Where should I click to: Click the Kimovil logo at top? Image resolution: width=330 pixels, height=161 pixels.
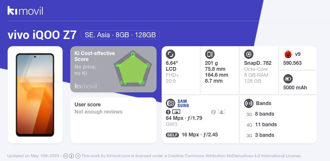(25, 11)
